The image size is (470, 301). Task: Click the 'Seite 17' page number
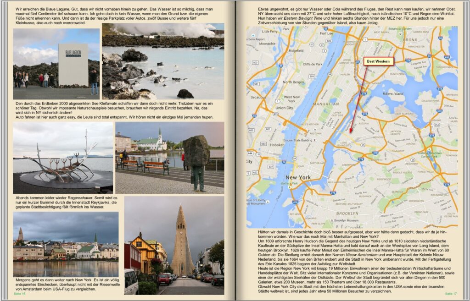[451, 294]
